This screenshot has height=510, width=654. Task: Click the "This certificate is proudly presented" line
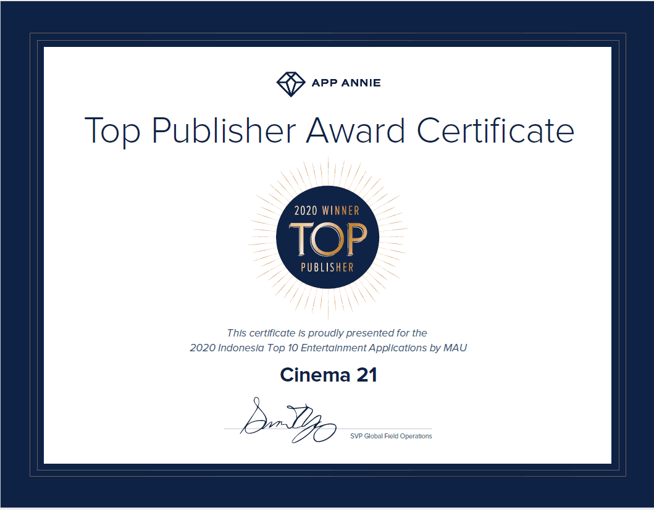[x=327, y=333]
